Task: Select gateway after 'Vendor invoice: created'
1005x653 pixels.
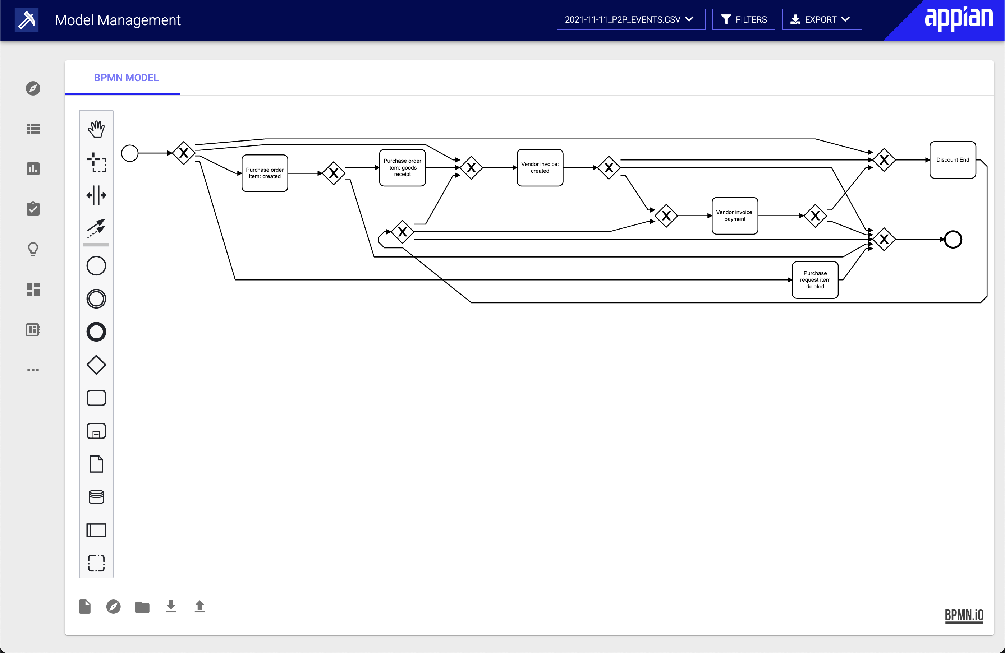Action: (609, 167)
